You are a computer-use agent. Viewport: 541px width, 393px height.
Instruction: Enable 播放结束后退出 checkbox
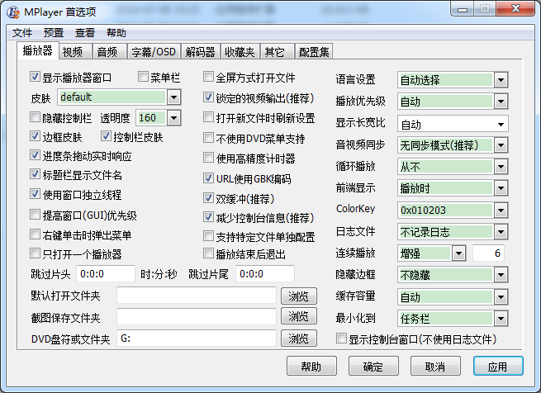pyautogui.click(x=208, y=253)
